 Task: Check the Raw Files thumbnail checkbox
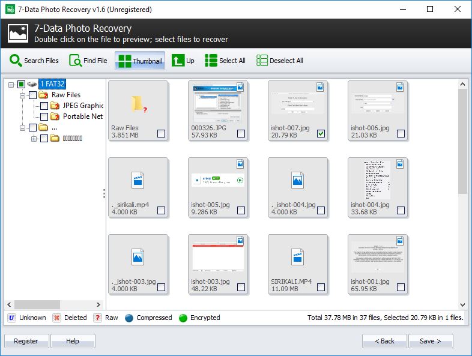pyautogui.click(x=162, y=133)
